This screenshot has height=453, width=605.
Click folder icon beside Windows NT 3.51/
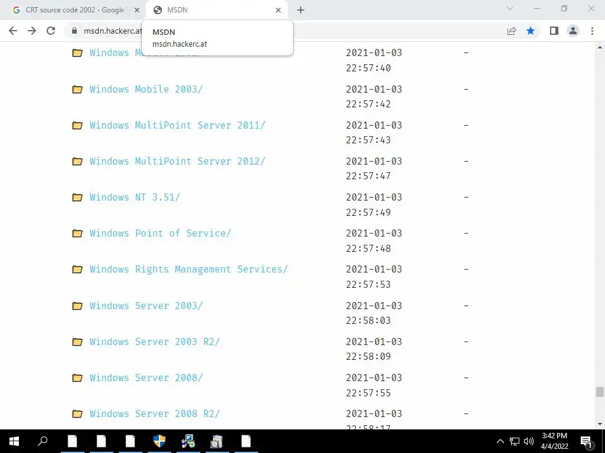[77, 198]
